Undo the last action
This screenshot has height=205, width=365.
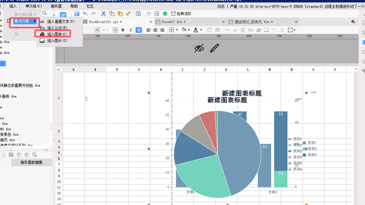(85, 14)
